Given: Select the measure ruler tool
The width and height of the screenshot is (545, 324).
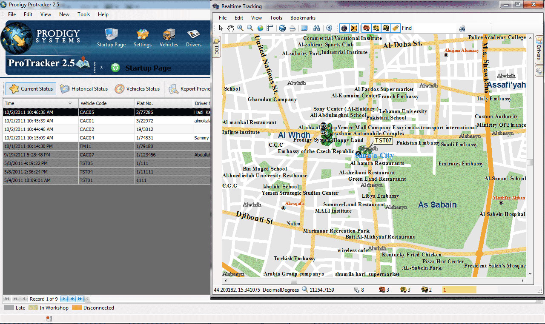Looking at the screenshot, I should pyautogui.click(x=270, y=28).
